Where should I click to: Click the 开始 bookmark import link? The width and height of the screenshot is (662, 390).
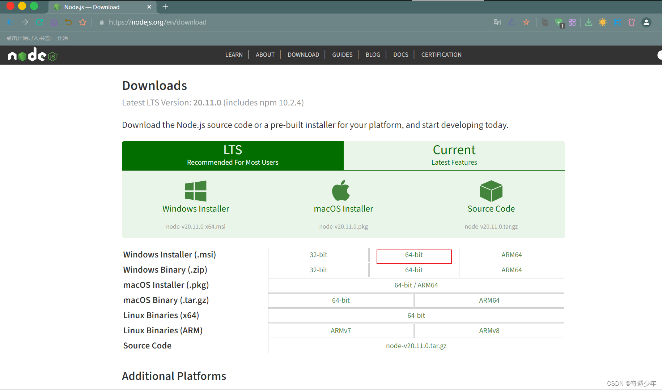pyautogui.click(x=62, y=38)
